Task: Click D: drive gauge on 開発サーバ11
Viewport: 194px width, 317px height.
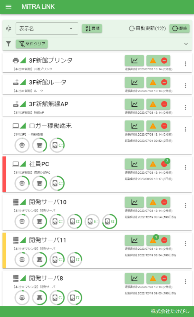Action: tap(75, 259)
